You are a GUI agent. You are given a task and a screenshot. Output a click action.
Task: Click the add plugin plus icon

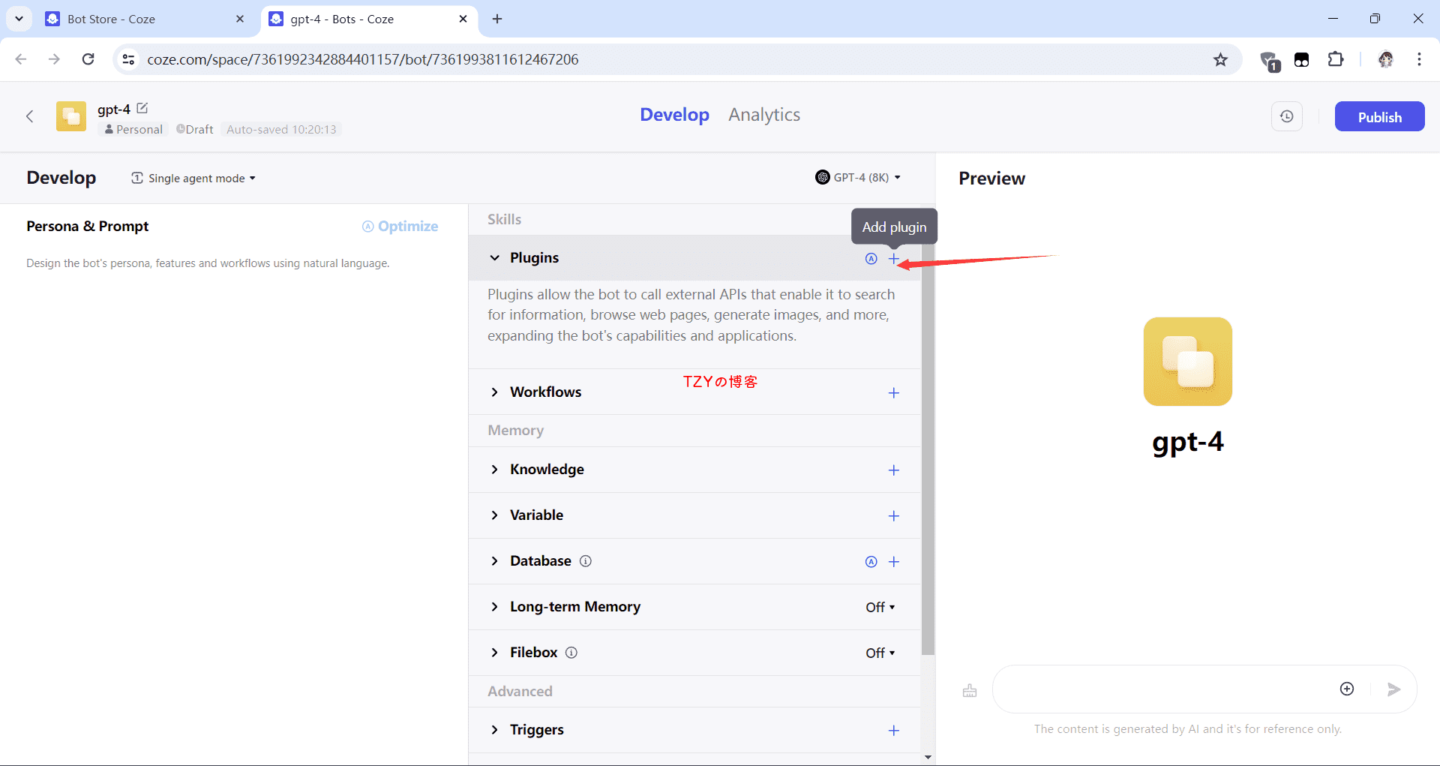click(x=893, y=259)
